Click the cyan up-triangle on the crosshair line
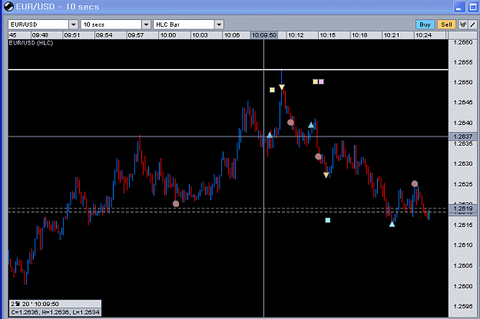This screenshot has height=319, width=480. tap(270, 135)
